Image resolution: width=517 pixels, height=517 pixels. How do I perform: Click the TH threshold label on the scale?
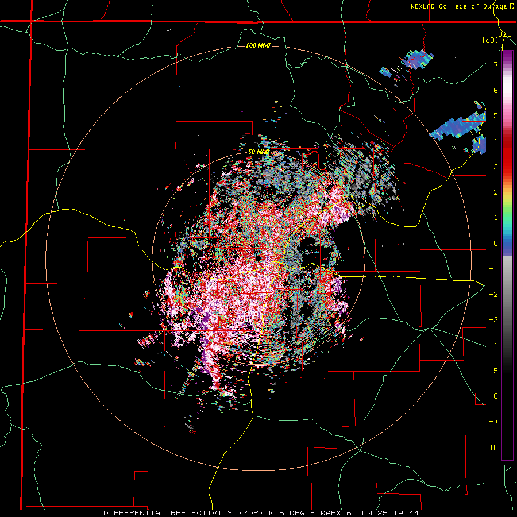click(x=493, y=447)
